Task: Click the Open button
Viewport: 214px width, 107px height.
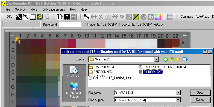Action: point(200,93)
